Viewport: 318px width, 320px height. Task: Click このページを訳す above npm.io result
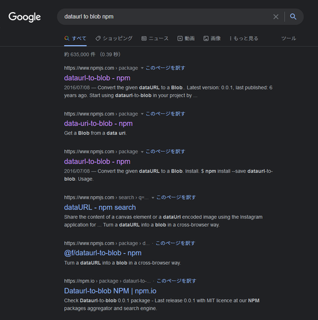click(x=176, y=281)
